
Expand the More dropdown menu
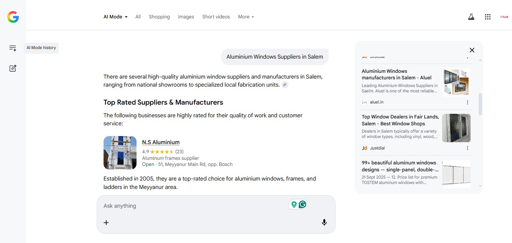point(246,17)
